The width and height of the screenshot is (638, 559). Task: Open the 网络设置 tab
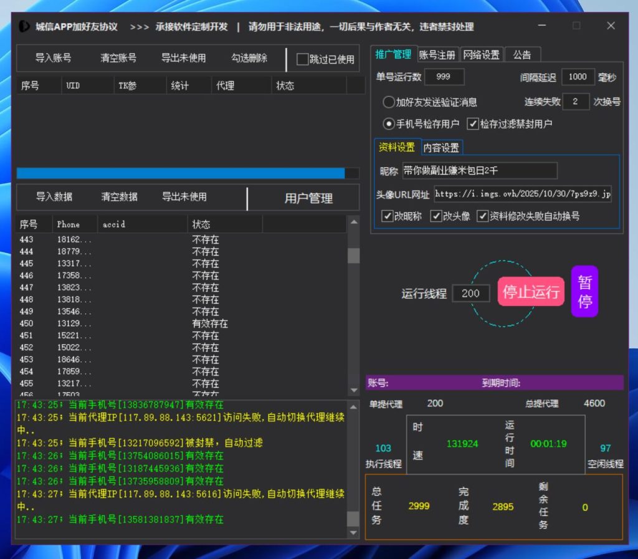[481, 55]
